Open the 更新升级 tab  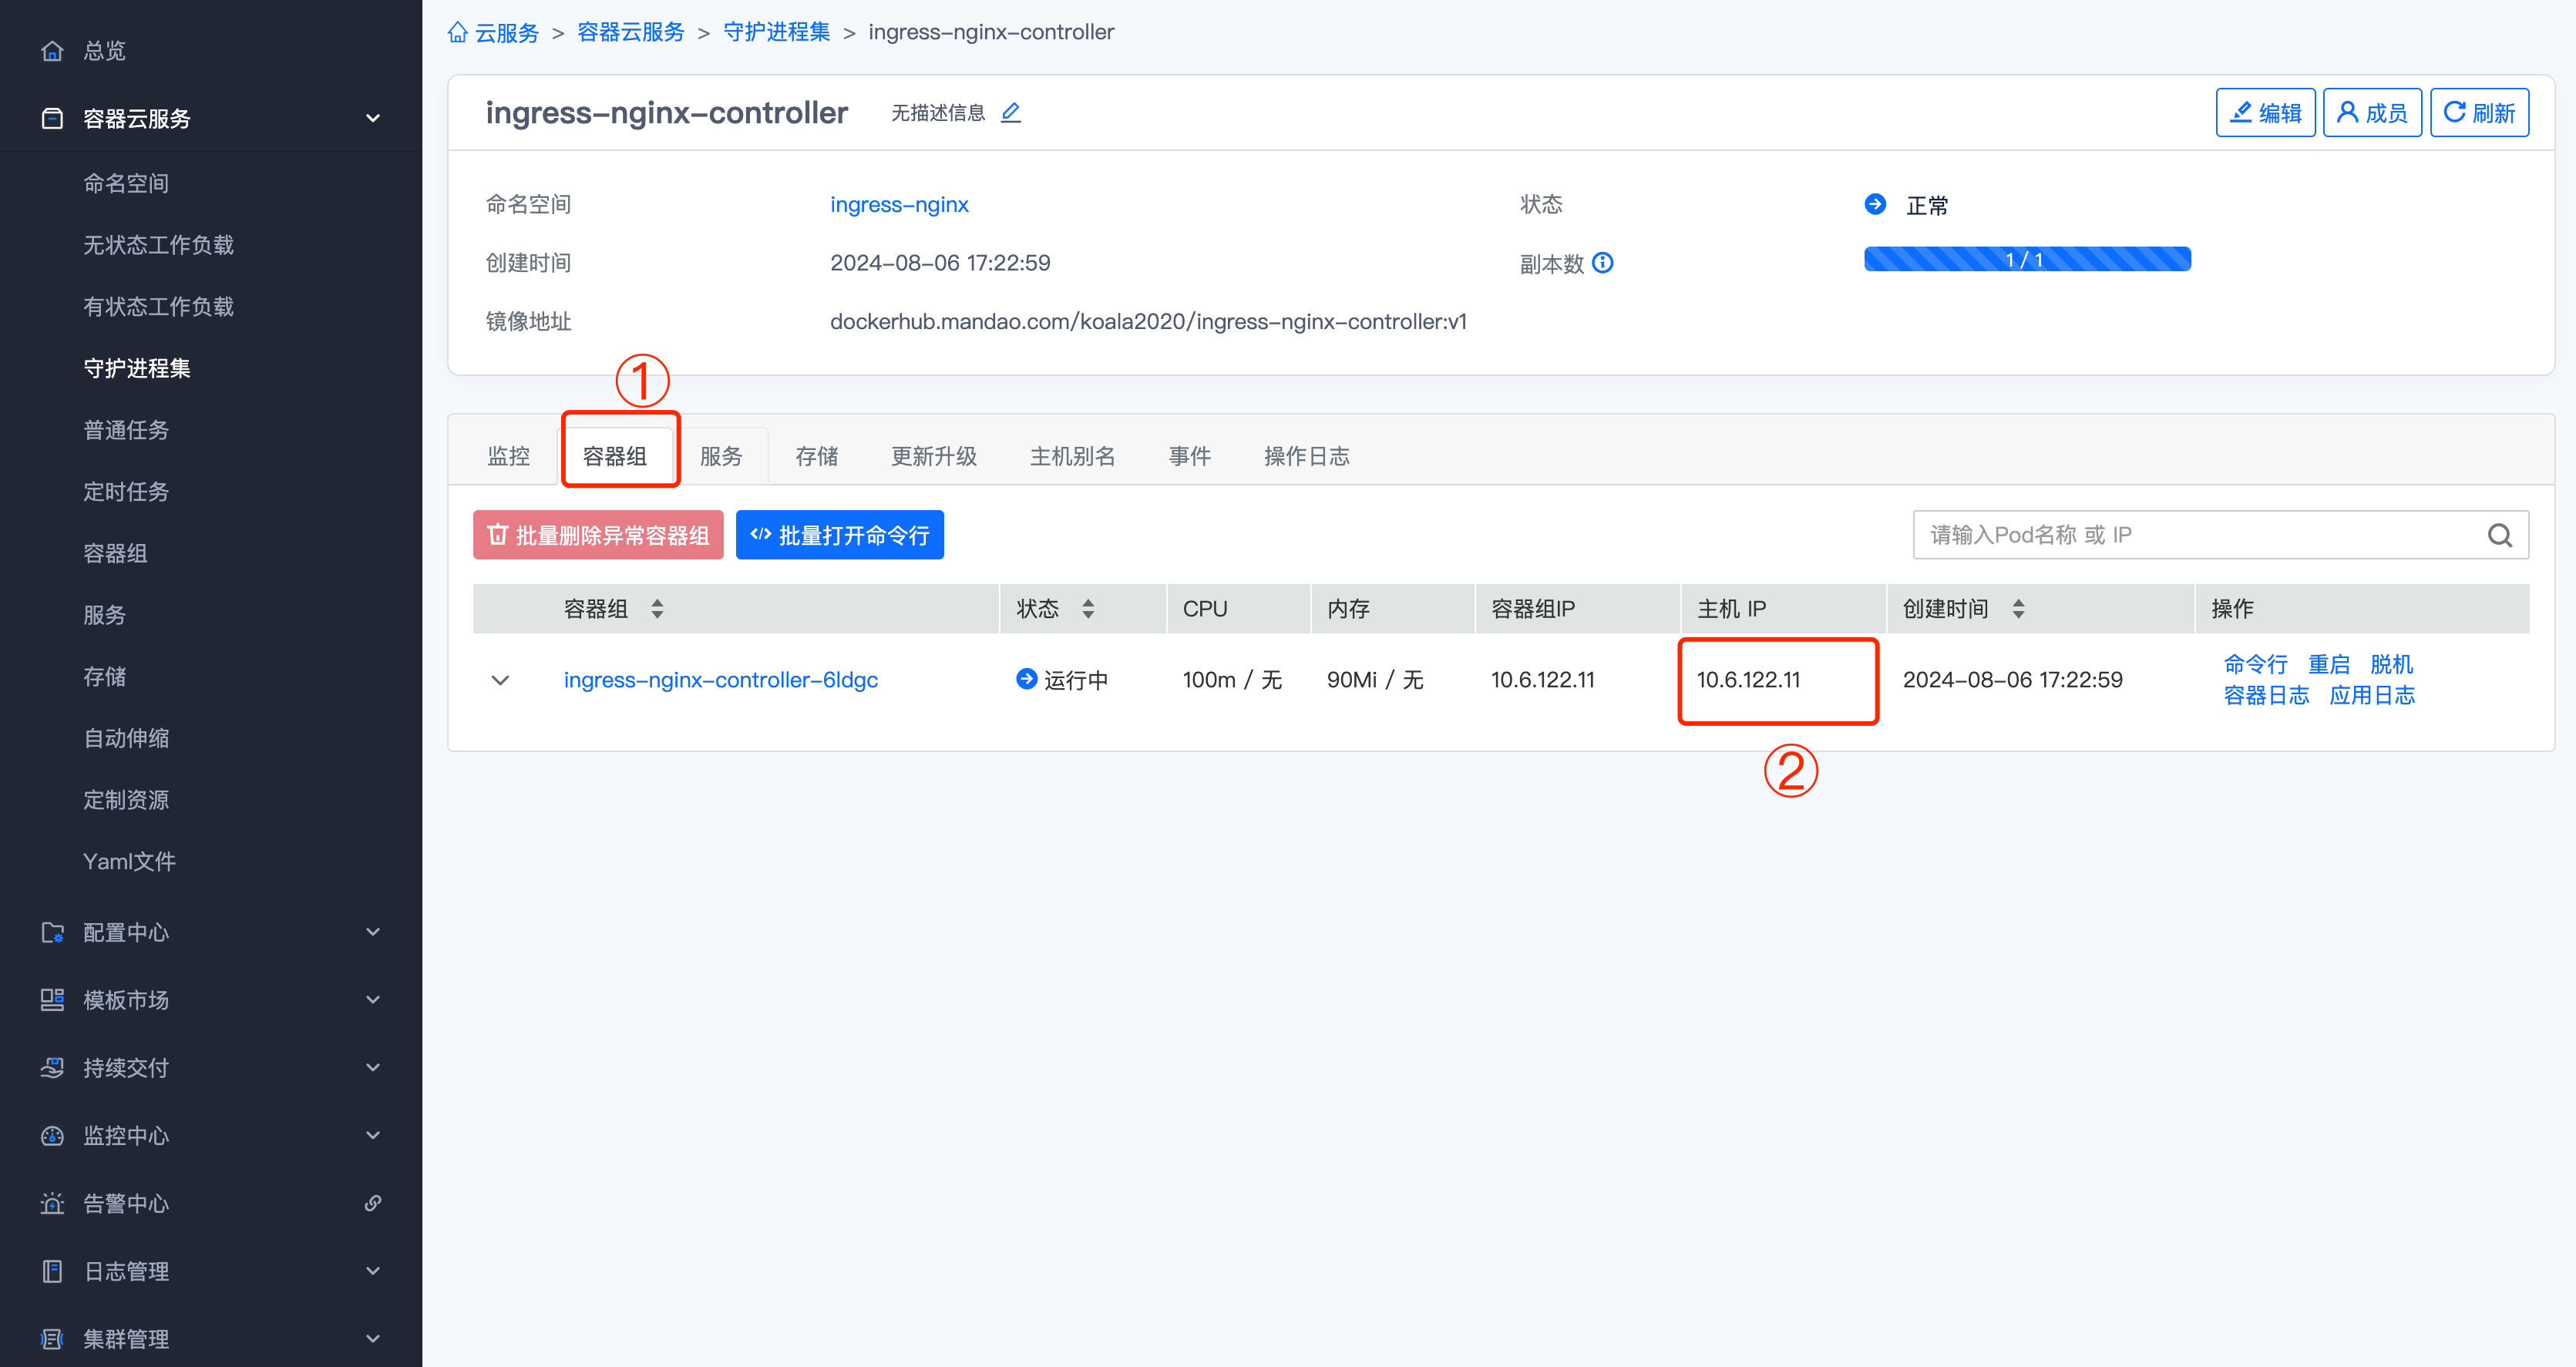click(933, 456)
